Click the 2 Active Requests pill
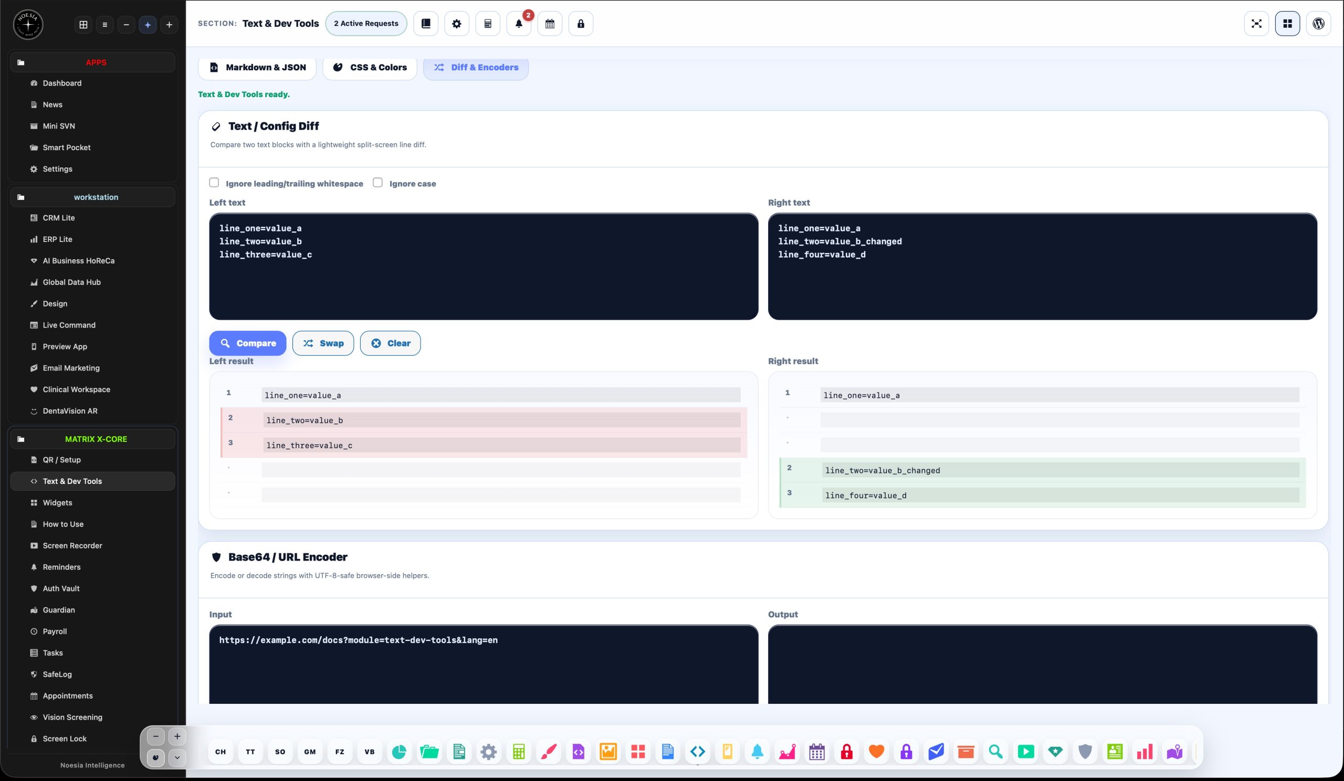The height and width of the screenshot is (781, 1344). [x=366, y=24]
